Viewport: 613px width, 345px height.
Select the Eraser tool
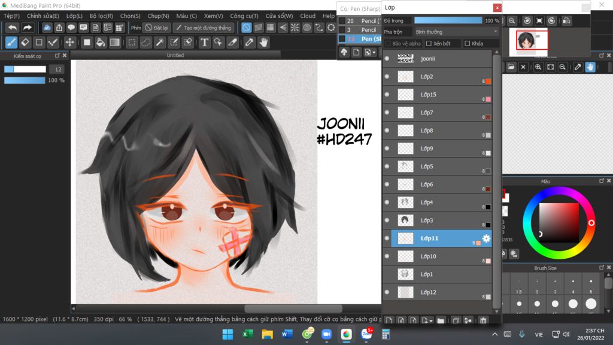25,43
